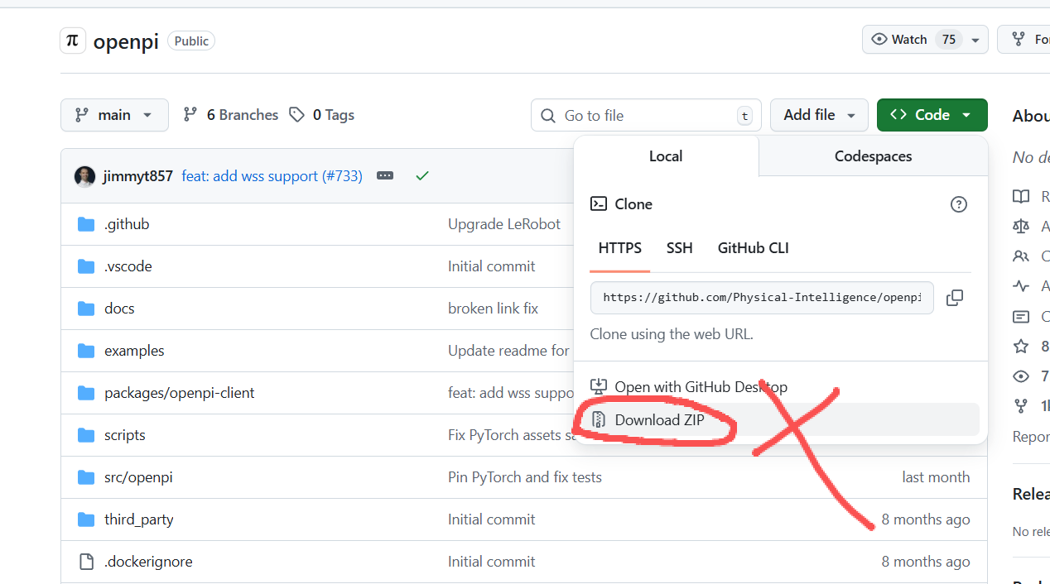Click the fork icon in About sidebar
The width and height of the screenshot is (1050, 584).
[x=1021, y=406]
